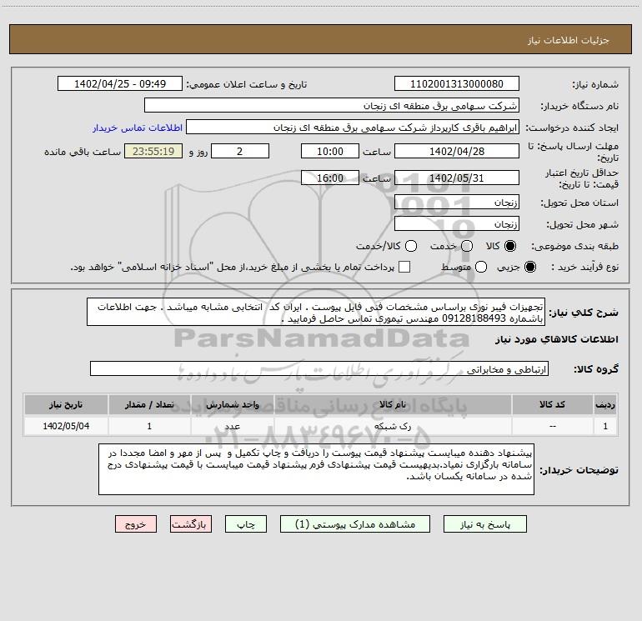This screenshot has width=642, height=621.
Task: Click the توضیحات خریدار text area
Action: [x=317, y=469]
